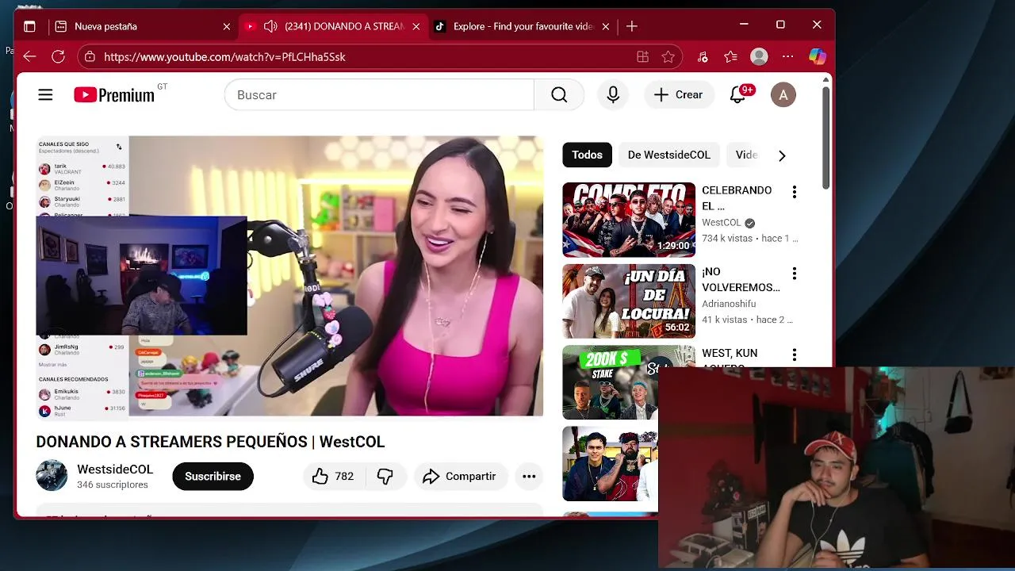Like the video (782 likes)

[x=332, y=476]
